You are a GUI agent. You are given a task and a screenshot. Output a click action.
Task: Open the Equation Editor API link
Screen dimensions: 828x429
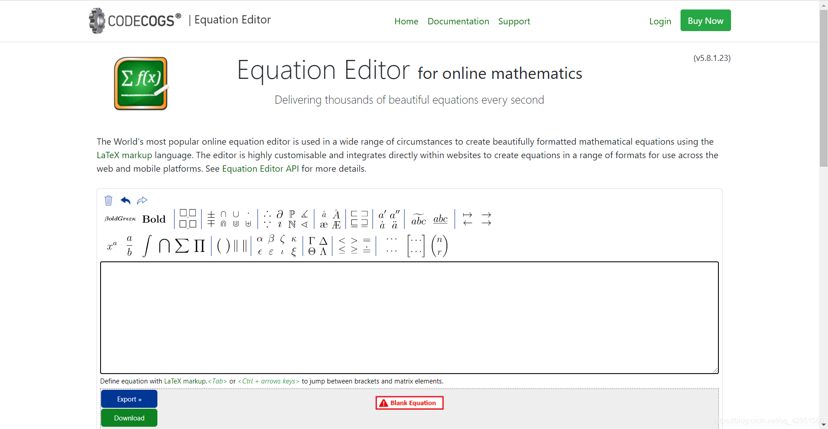click(260, 169)
